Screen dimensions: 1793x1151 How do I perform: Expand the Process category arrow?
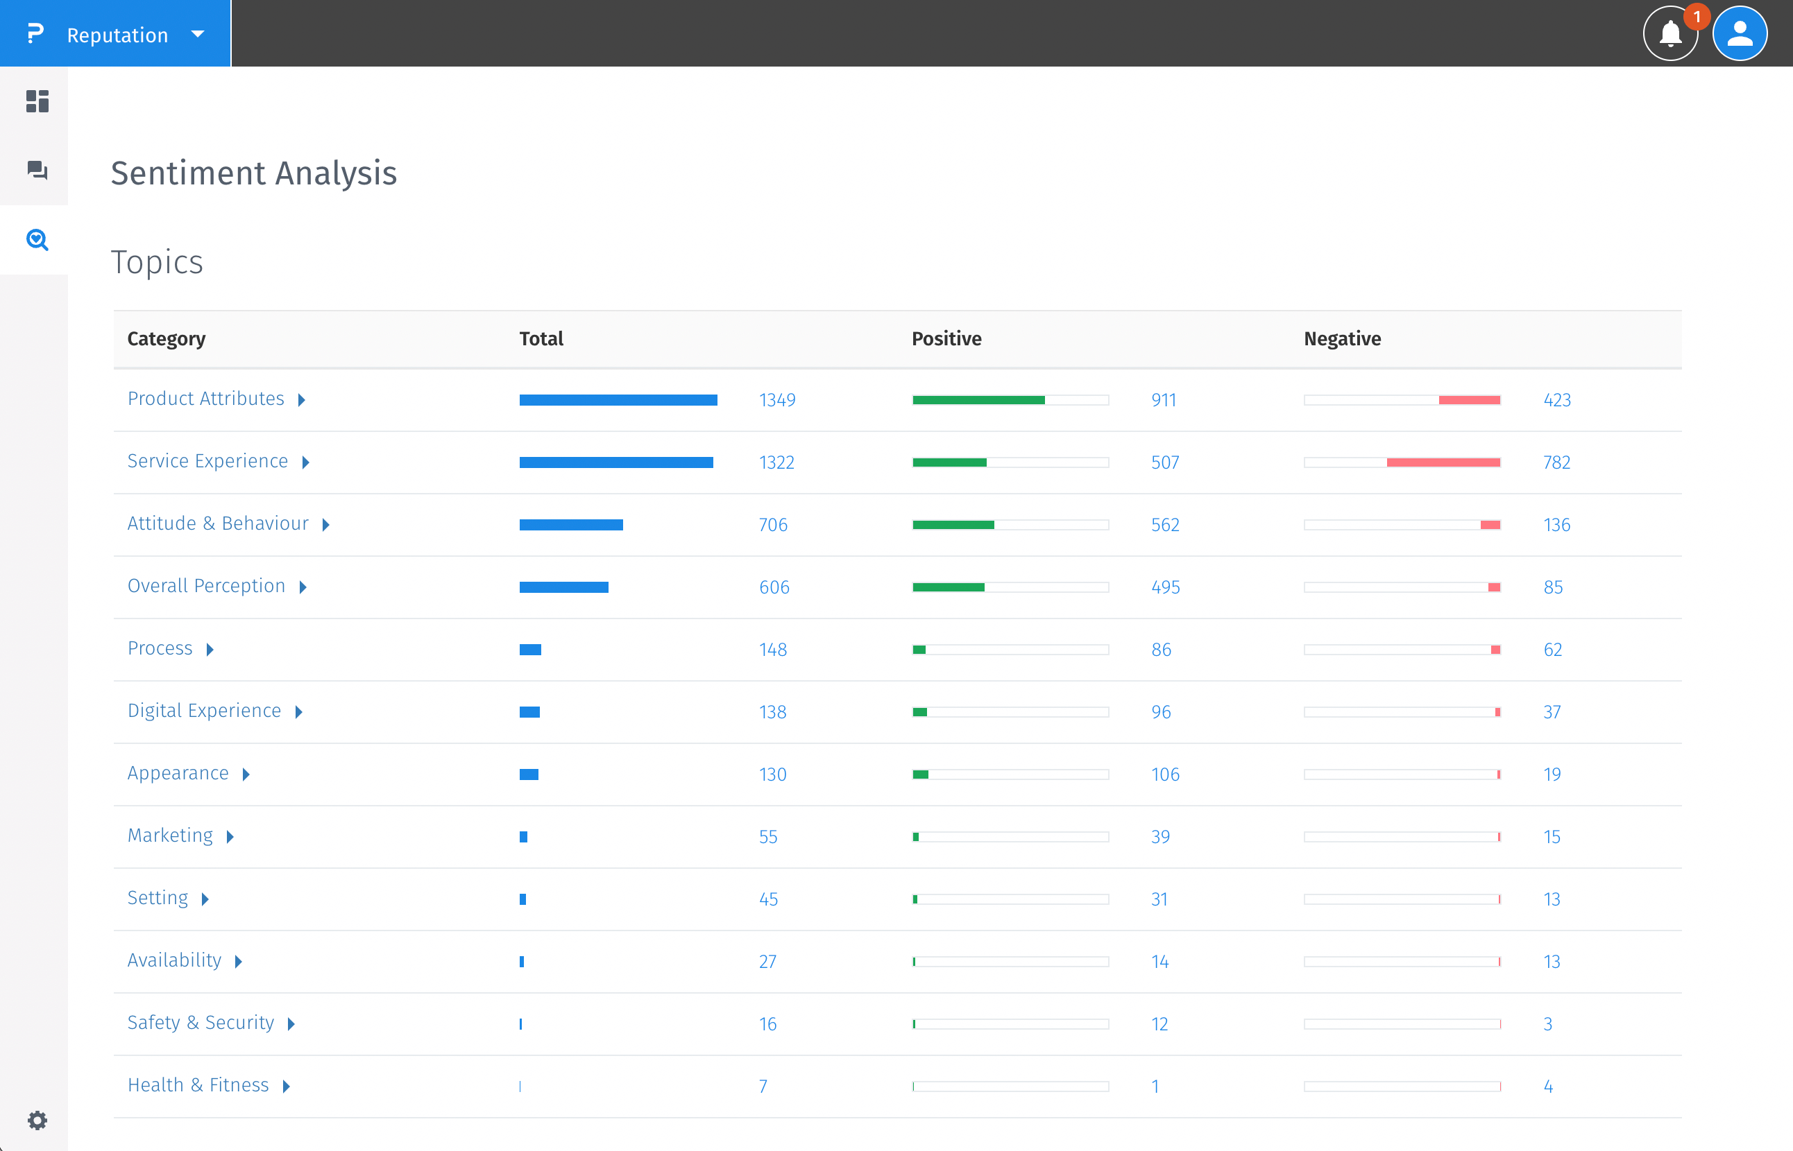(x=210, y=650)
